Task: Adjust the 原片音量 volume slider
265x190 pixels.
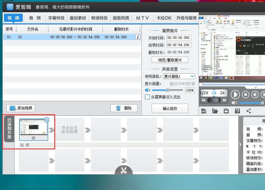Action: [x=168, y=90]
